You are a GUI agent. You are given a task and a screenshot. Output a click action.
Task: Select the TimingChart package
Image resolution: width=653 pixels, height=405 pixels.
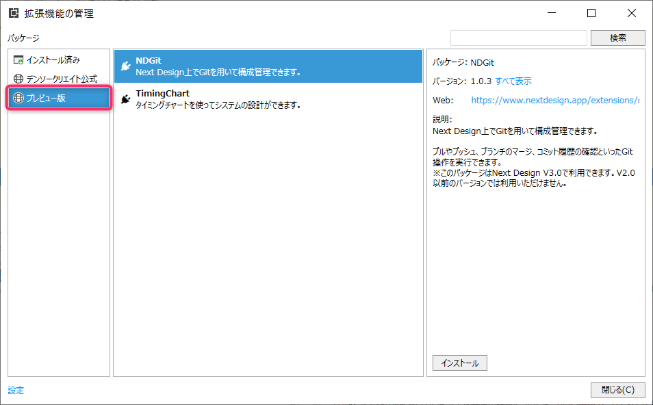[268, 99]
